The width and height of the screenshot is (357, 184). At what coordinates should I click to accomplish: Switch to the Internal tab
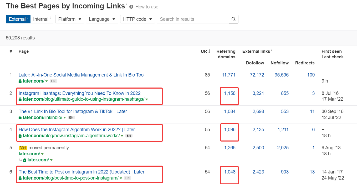point(42,19)
